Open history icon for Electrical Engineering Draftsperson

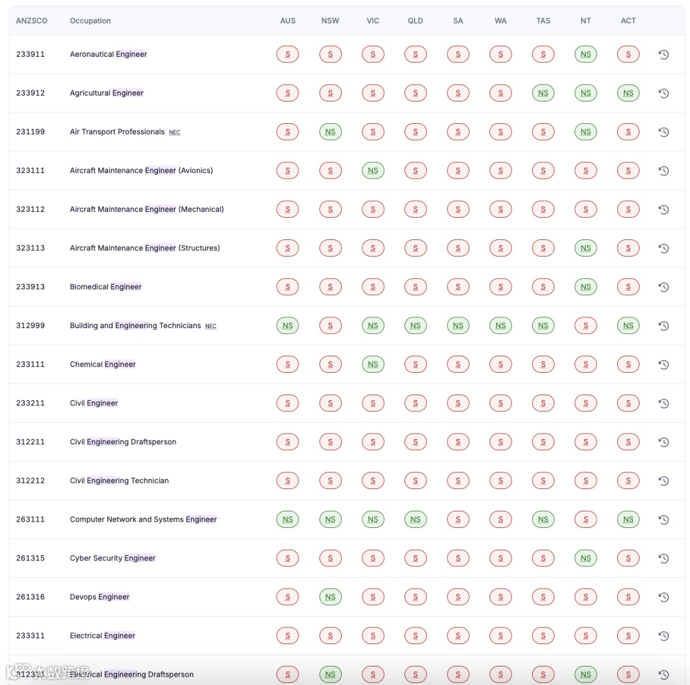coord(664,674)
